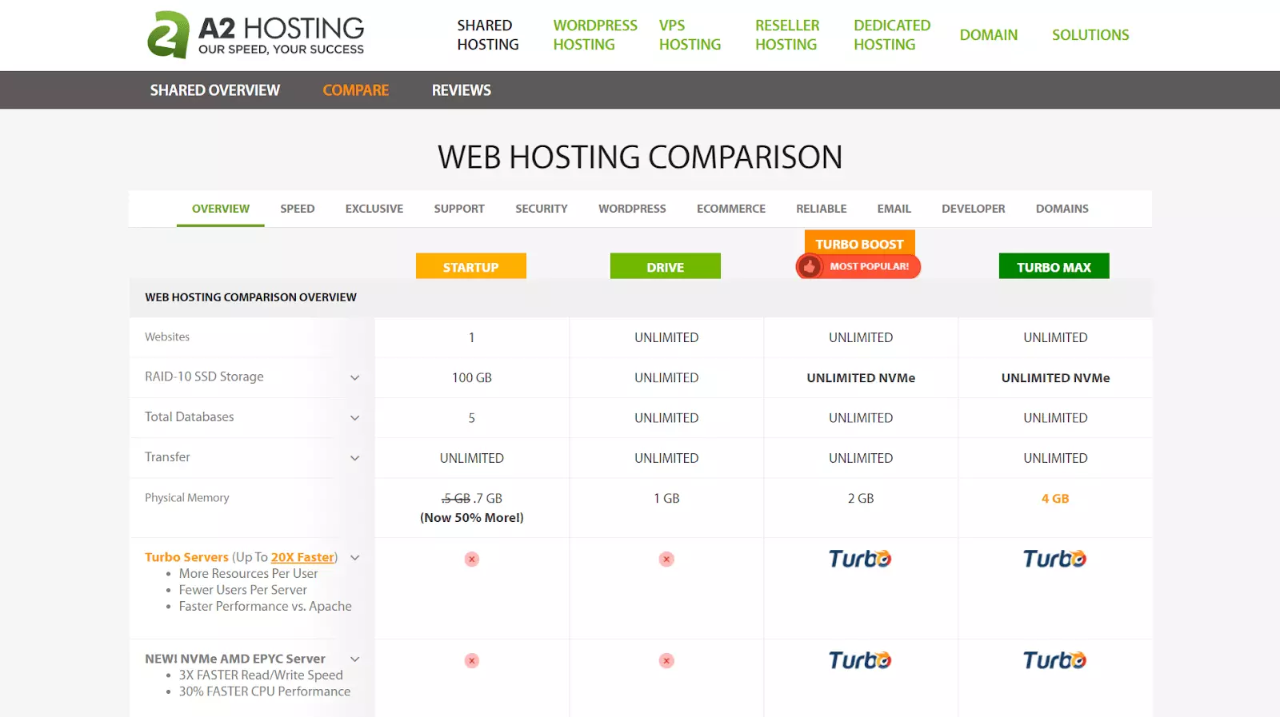Screen dimensions: 1280x717
Task: Open the Dedicated Hosting menu
Action: tap(892, 35)
